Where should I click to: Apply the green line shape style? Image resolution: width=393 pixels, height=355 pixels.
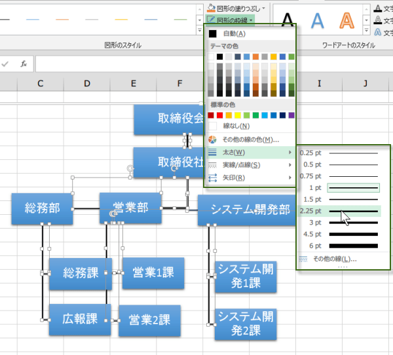(181, 19)
